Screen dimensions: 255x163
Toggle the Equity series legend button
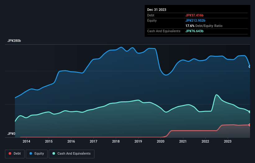point(37,154)
